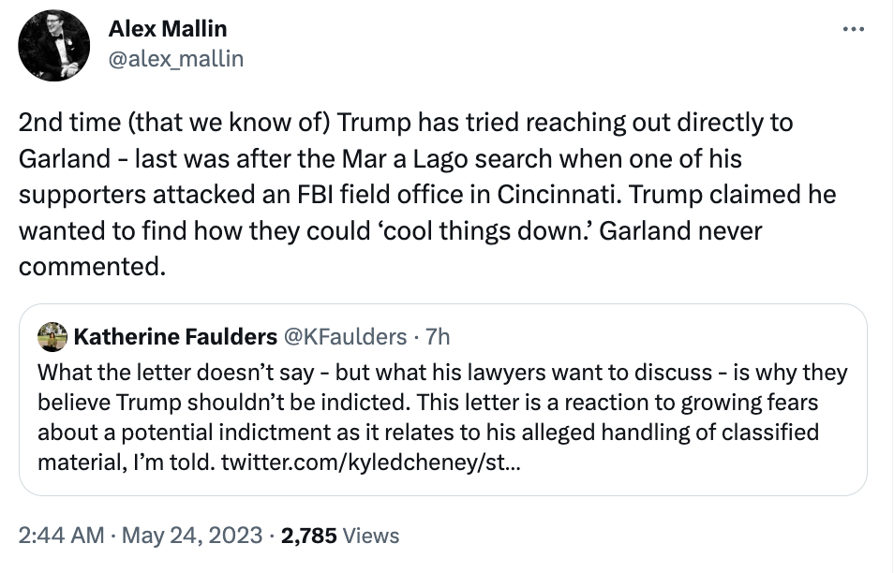Image resolution: width=894 pixels, height=573 pixels.
Task: Click Alex Mallin's profile avatar
Action: (x=54, y=45)
